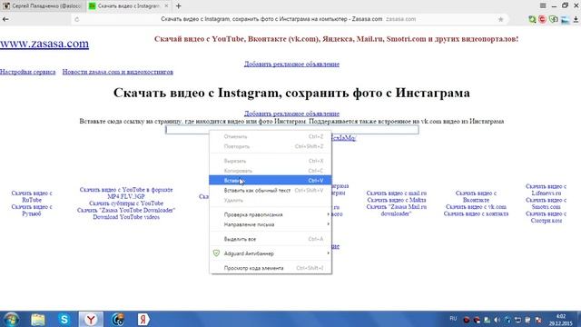Open Скачать видео с YouTube в формате MP4 link
581x327 pixels.
tap(126, 193)
